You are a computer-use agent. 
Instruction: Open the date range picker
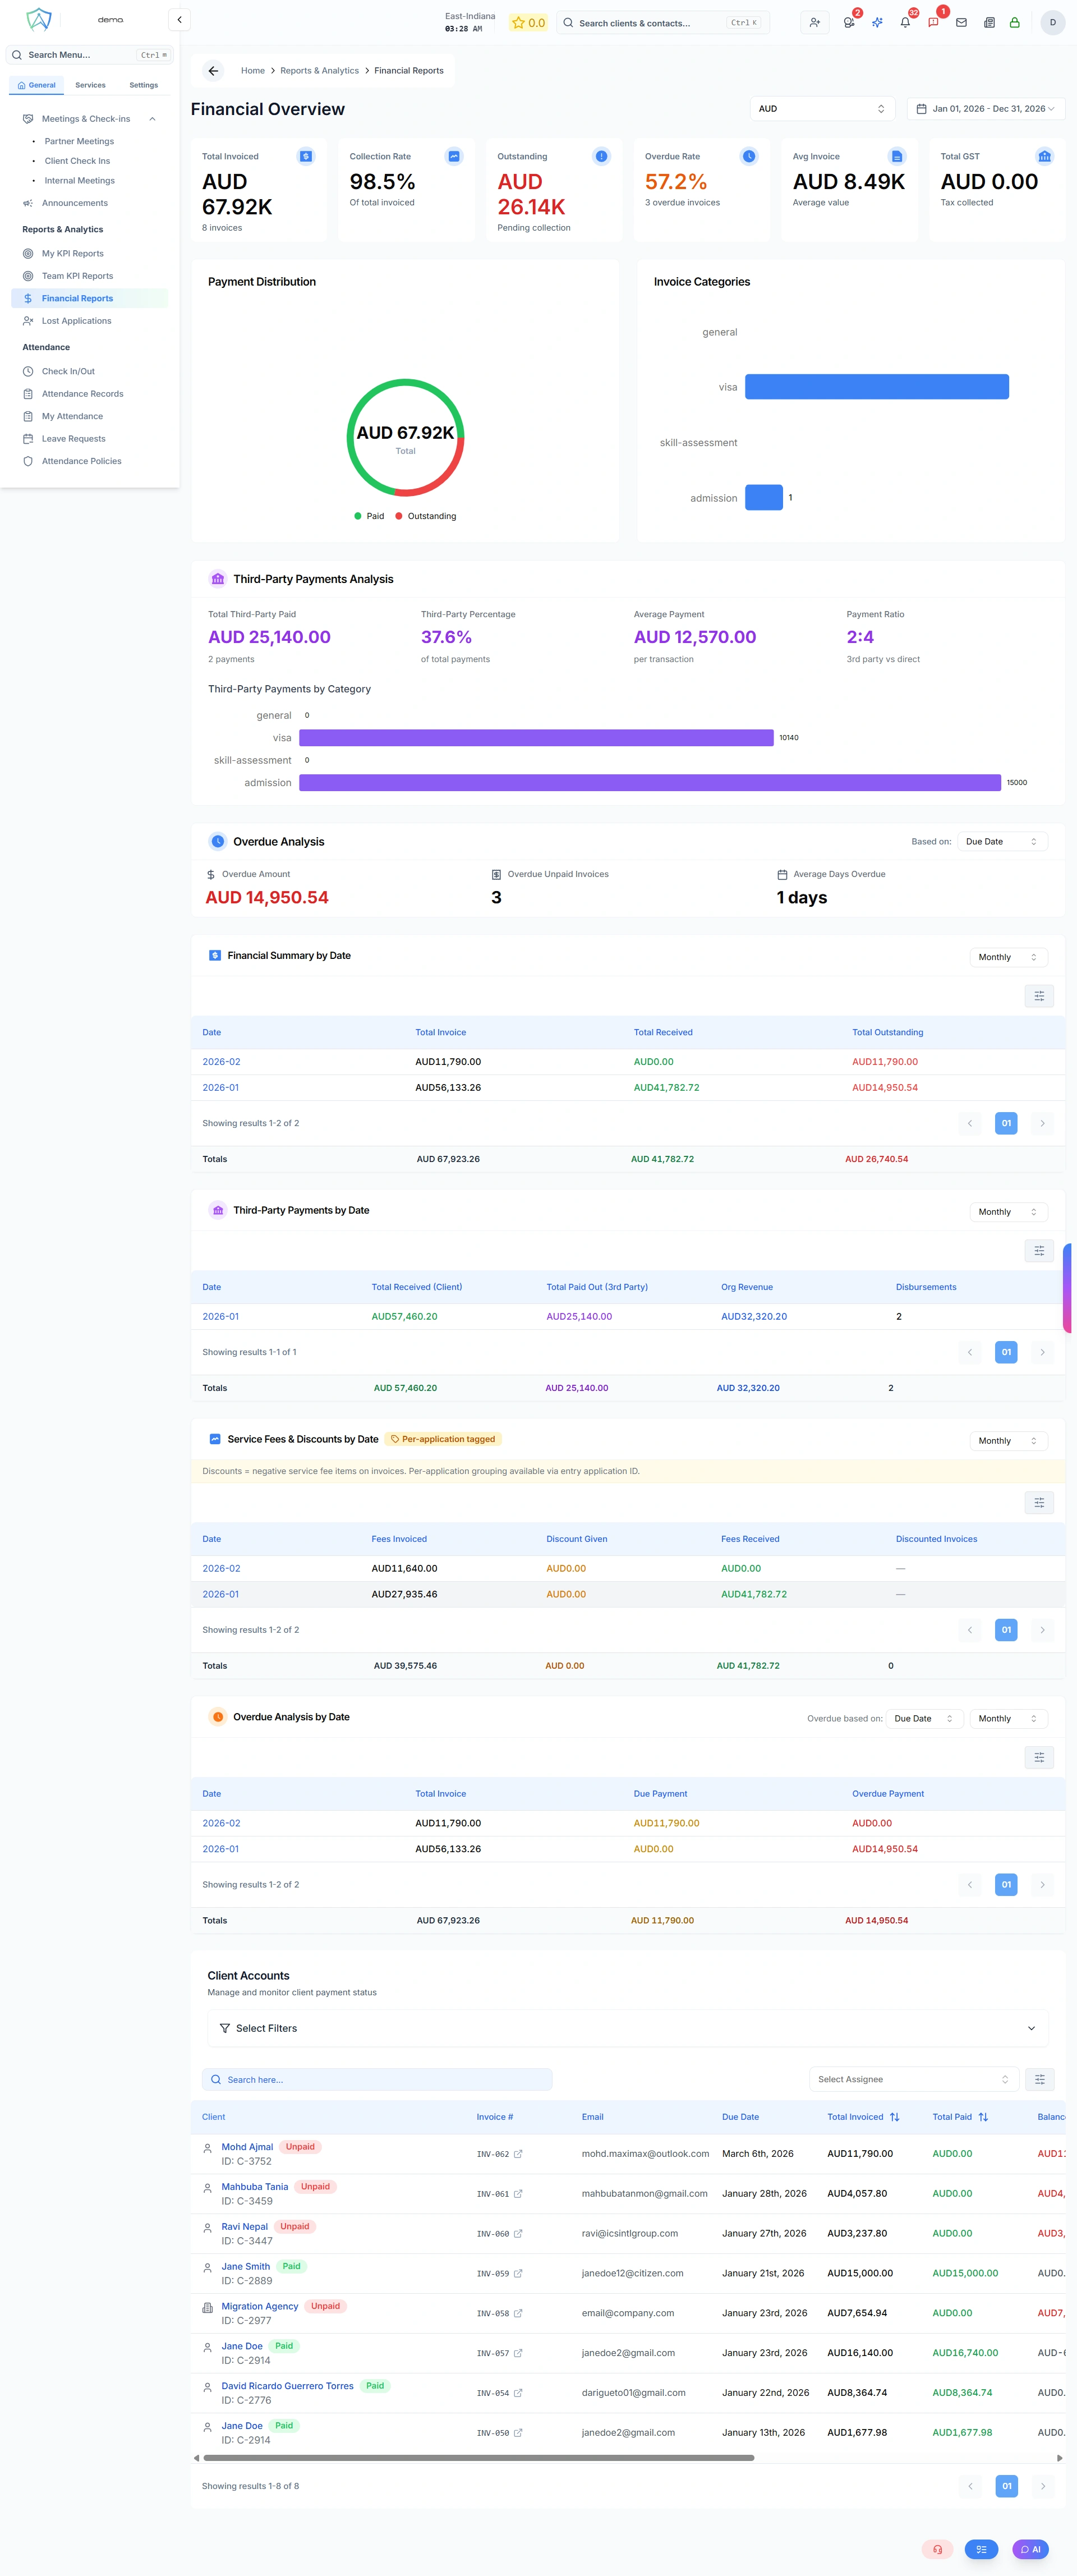point(985,109)
